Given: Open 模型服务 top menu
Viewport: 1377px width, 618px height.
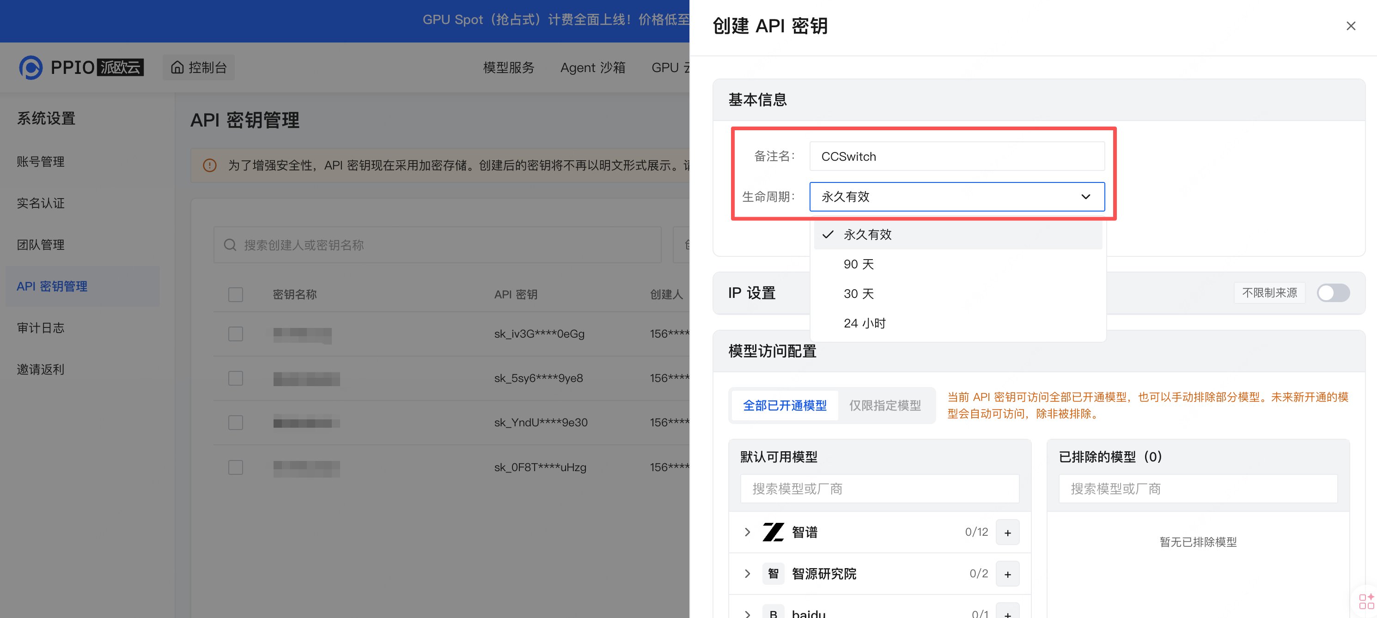Looking at the screenshot, I should [508, 68].
